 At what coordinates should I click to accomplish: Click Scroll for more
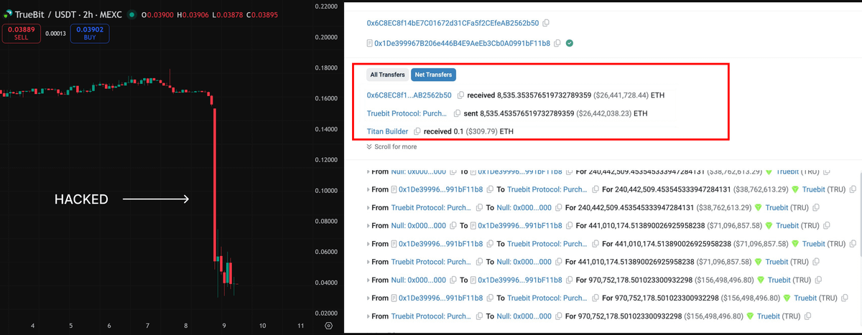(x=395, y=146)
